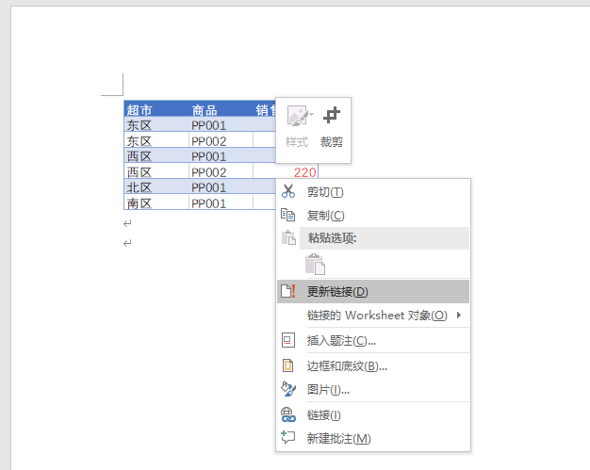Screen dimensions: 590x470
Task: Click the 裁剪 crop tool icon
Action: (332, 115)
